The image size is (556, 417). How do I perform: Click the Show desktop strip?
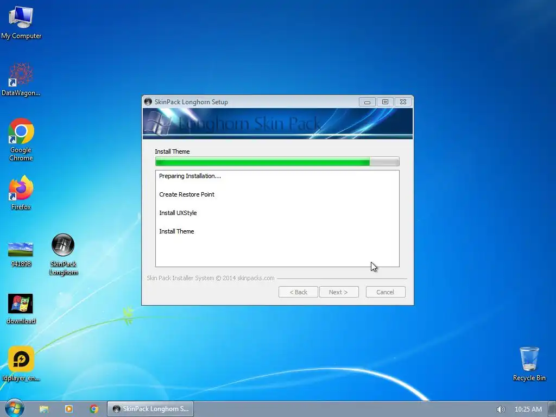[x=552, y=409]
